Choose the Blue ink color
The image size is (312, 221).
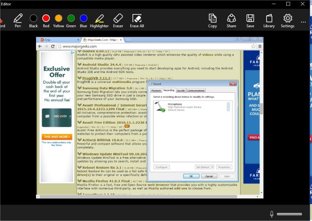point(83,21)
